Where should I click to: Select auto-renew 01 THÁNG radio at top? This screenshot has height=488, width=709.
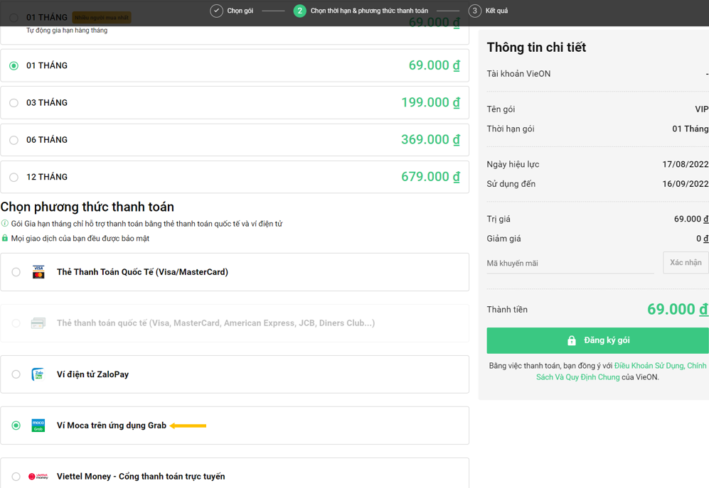coord(14,18)
